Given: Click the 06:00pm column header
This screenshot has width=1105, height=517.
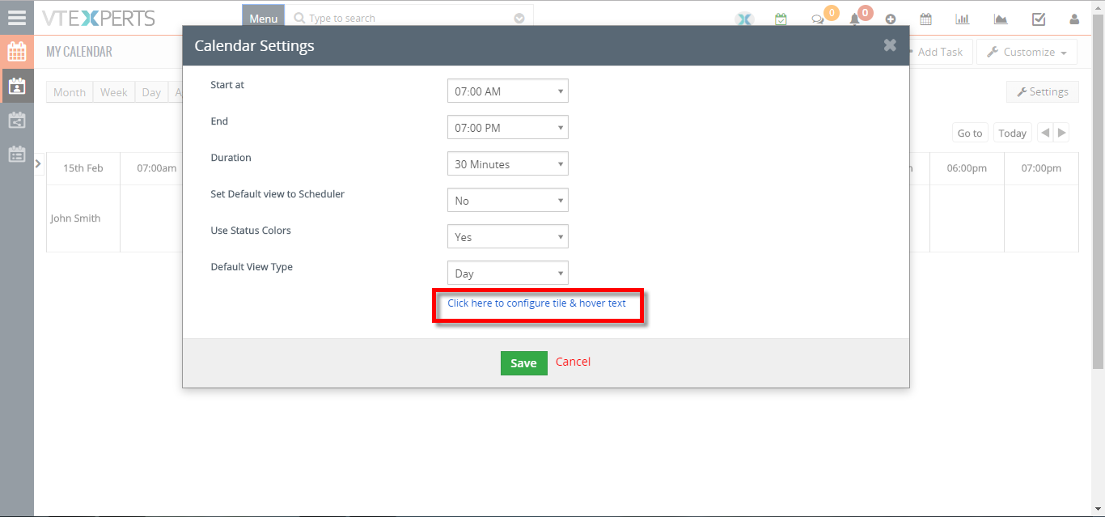Looking at the screenshot, I should [967, 168].
